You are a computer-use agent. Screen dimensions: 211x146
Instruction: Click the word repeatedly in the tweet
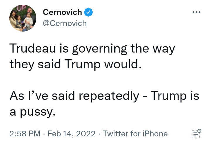(109, 96)
